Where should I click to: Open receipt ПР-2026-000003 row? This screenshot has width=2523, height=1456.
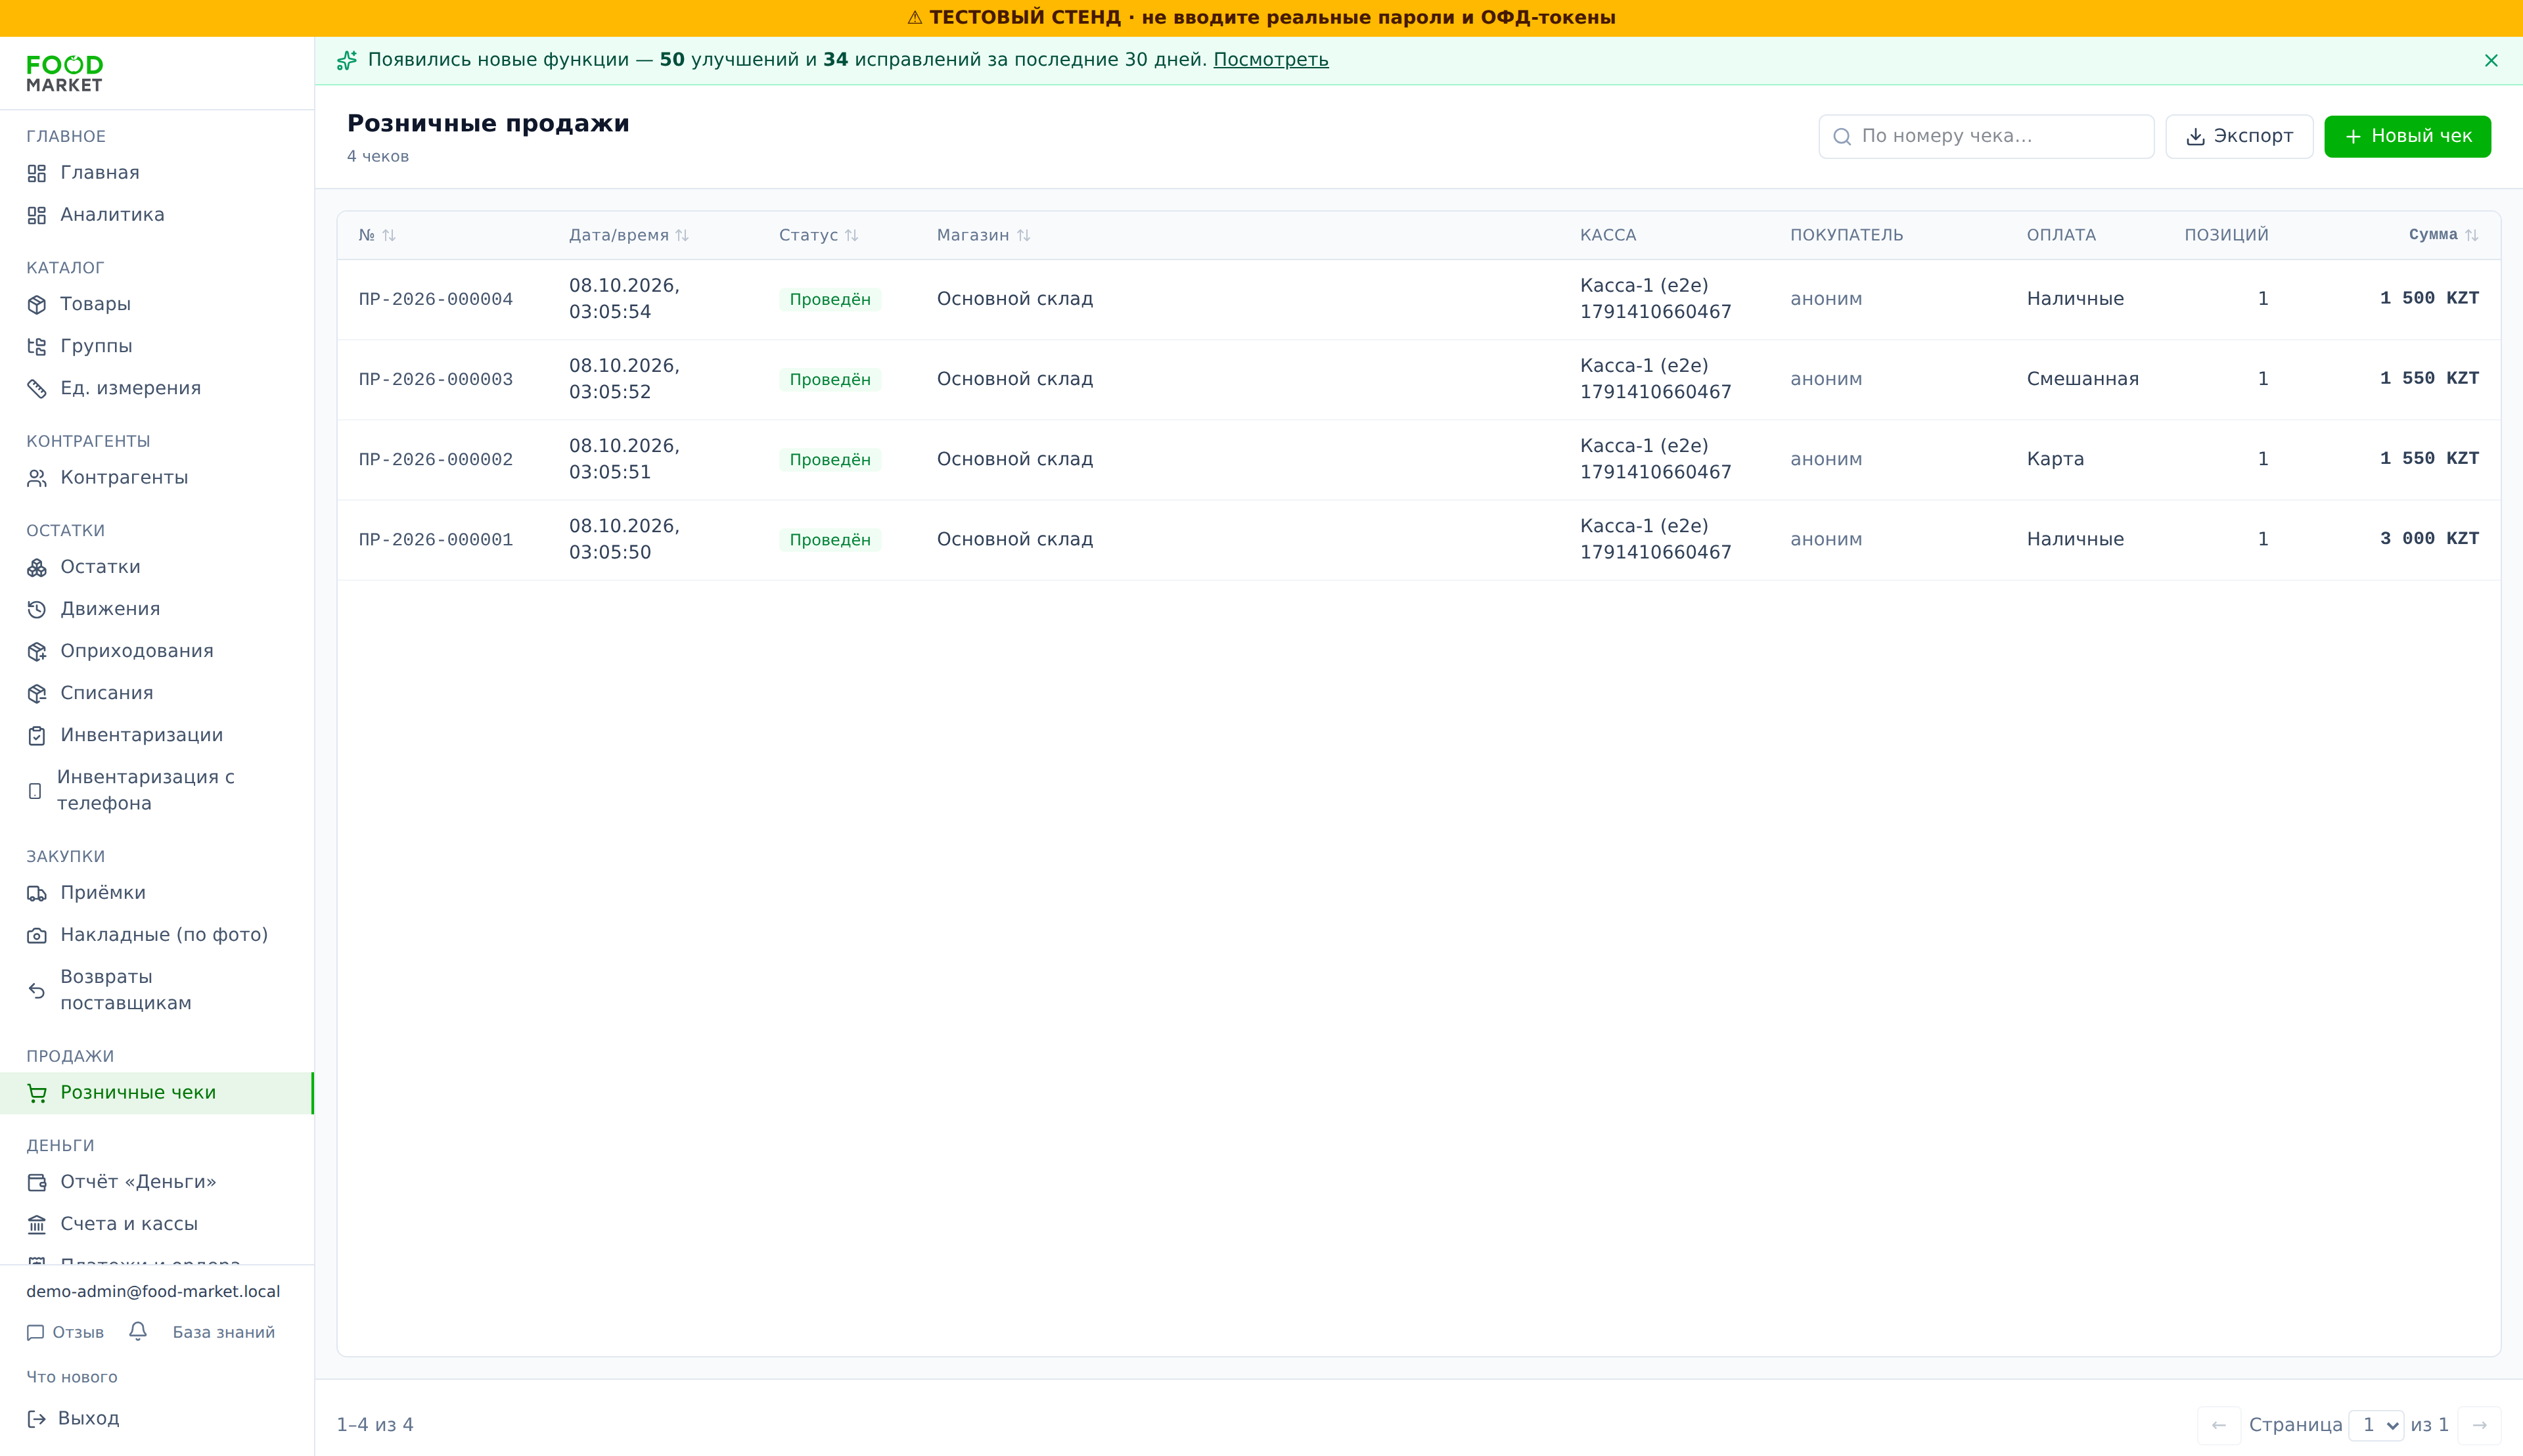1418,379
